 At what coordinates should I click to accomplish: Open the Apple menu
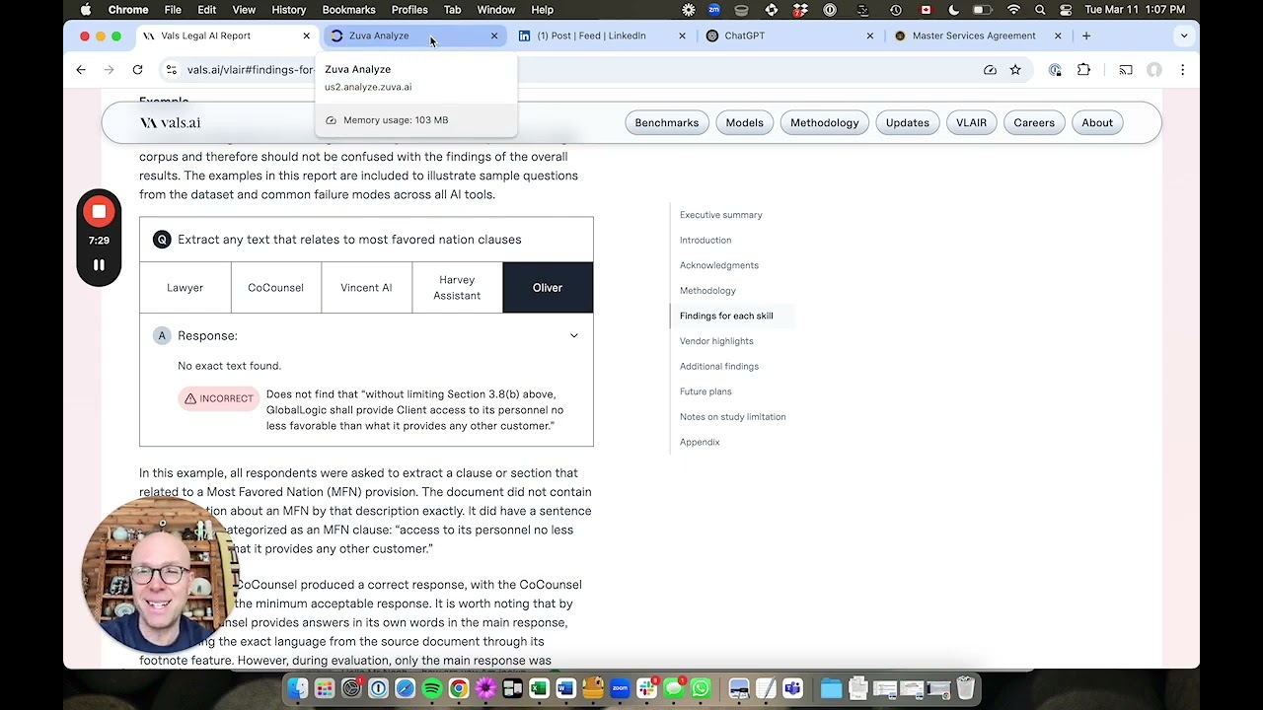pos(86,10)
